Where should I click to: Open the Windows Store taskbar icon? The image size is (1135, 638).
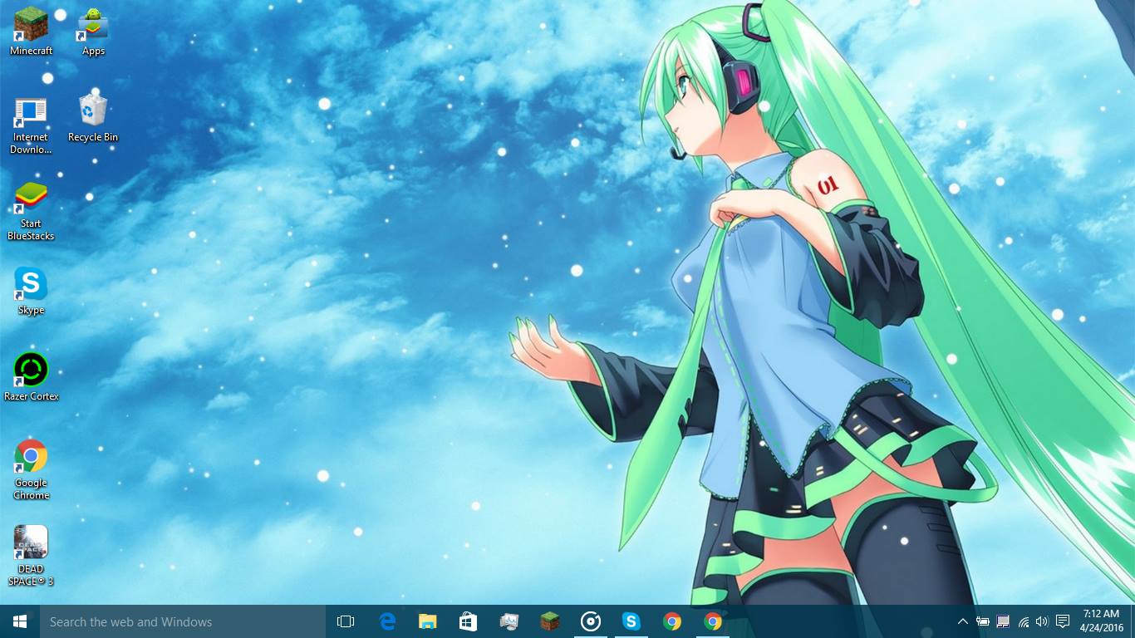point(469,621)
